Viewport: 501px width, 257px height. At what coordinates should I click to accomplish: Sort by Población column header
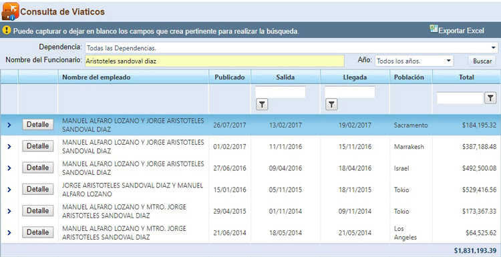409,77
